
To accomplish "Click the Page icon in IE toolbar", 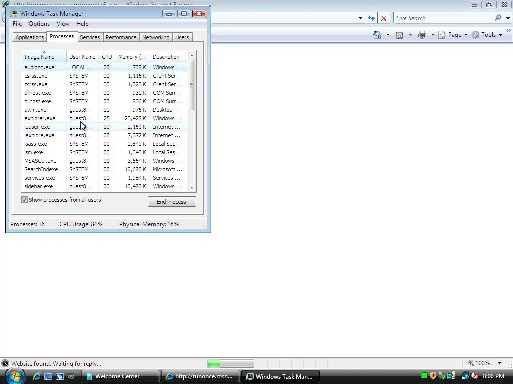I will click(x=442, y=35).
